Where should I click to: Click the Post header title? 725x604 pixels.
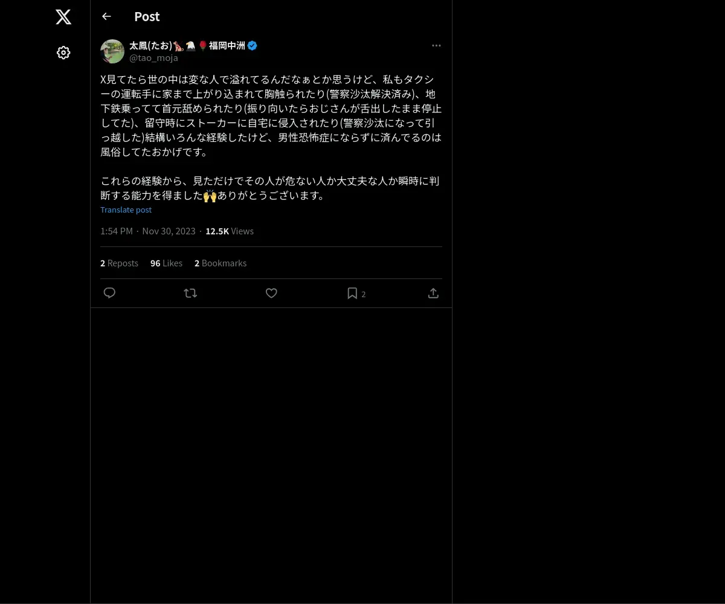(147, 16)
